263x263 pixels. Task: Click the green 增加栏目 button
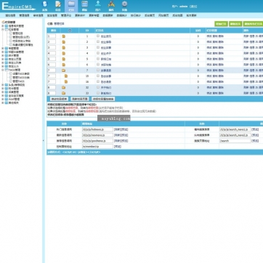click(221, 24)
